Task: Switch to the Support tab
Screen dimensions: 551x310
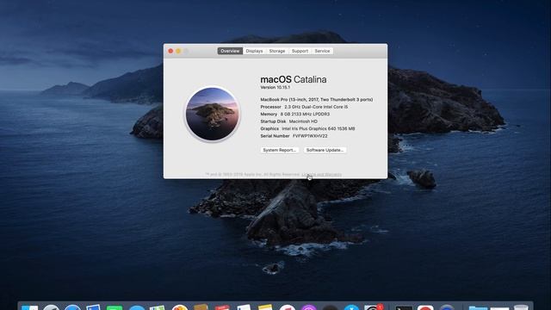Action: 300,51
